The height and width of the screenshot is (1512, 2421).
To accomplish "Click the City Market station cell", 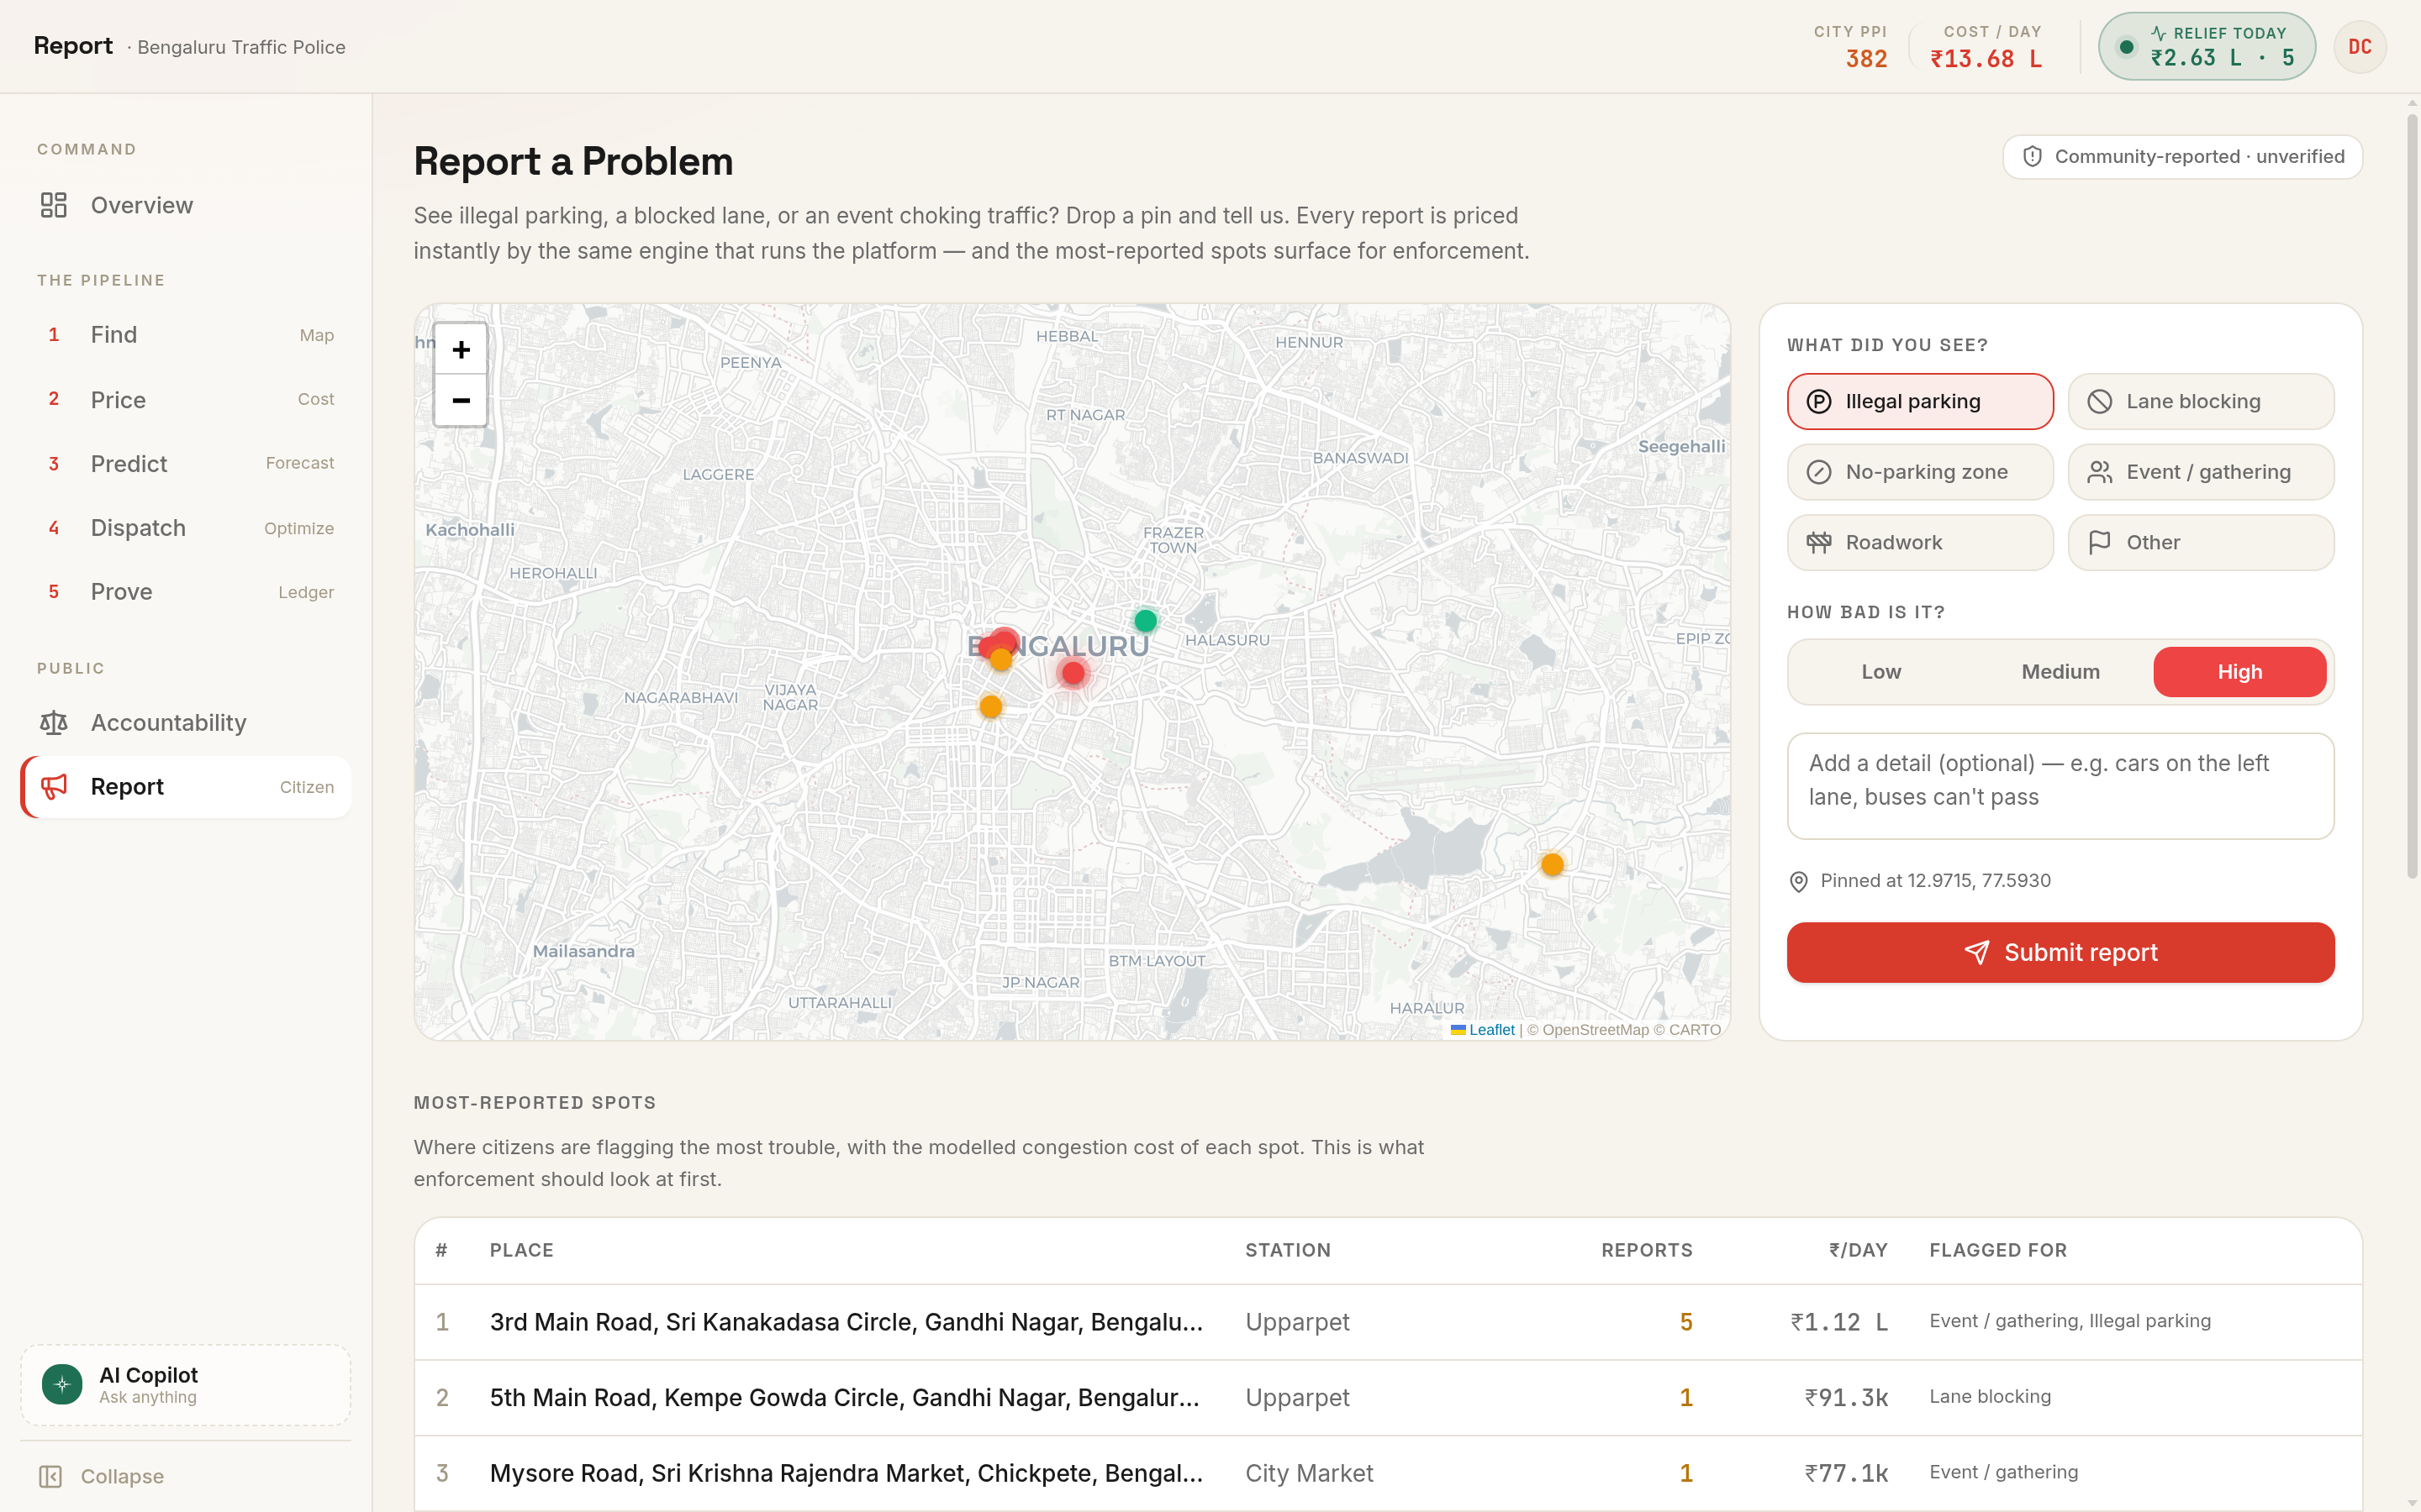I will [x=1309, y=1473].
